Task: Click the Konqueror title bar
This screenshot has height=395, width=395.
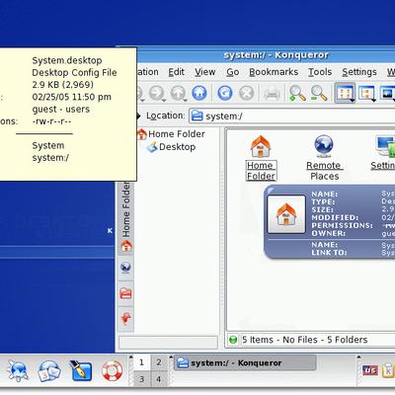Action: click(265, 55)
